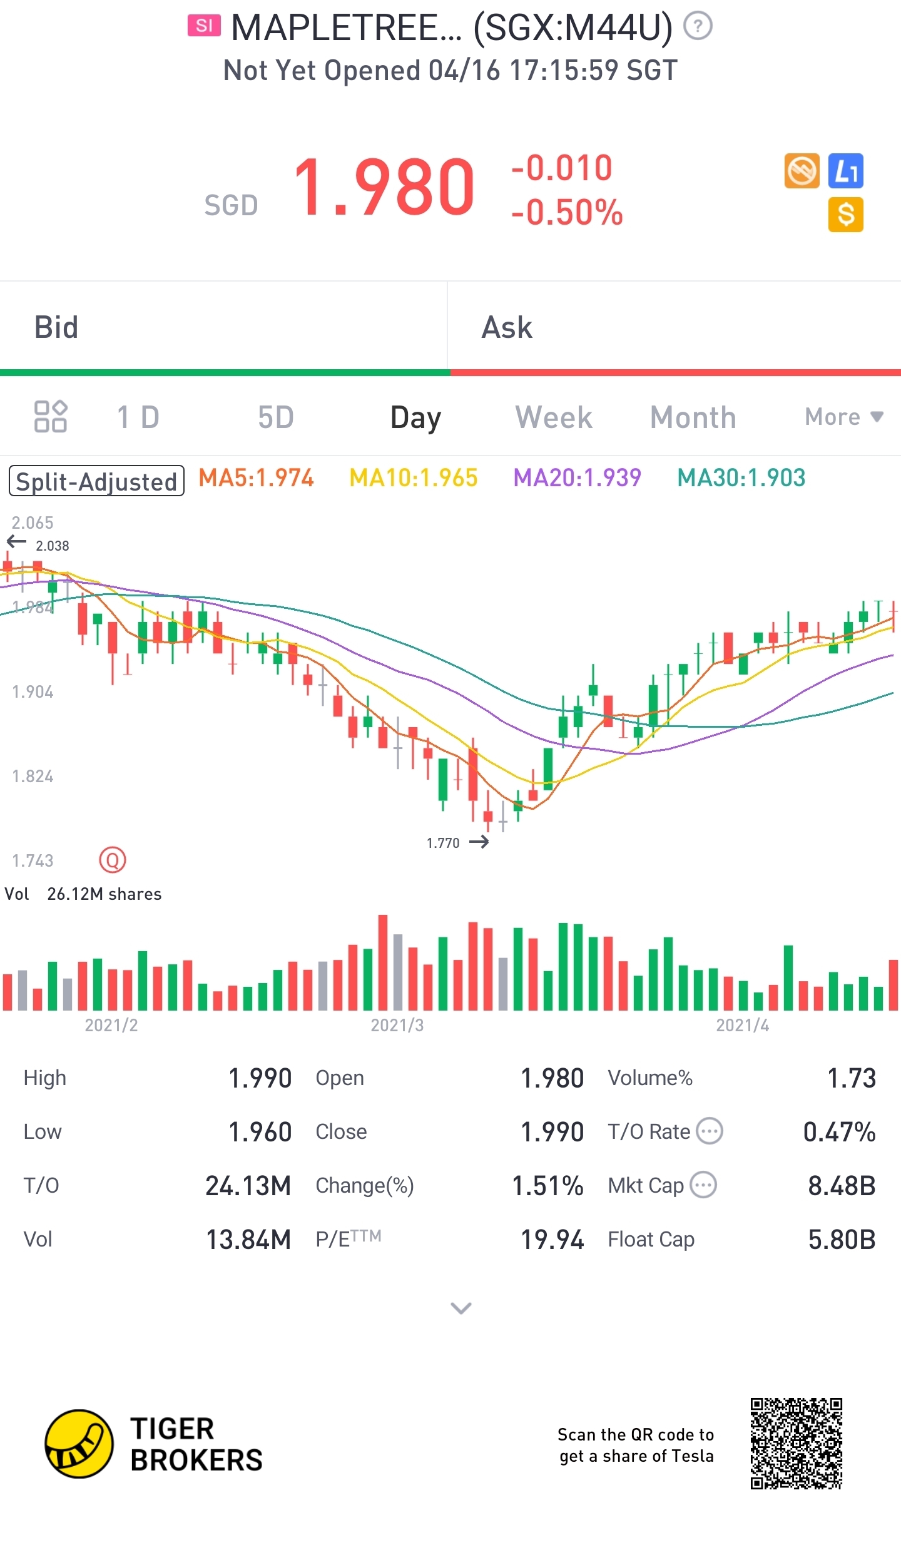Screen dimensions: 901x1545
Task: Tap the 1.980 current price
Action: (384, 187)
